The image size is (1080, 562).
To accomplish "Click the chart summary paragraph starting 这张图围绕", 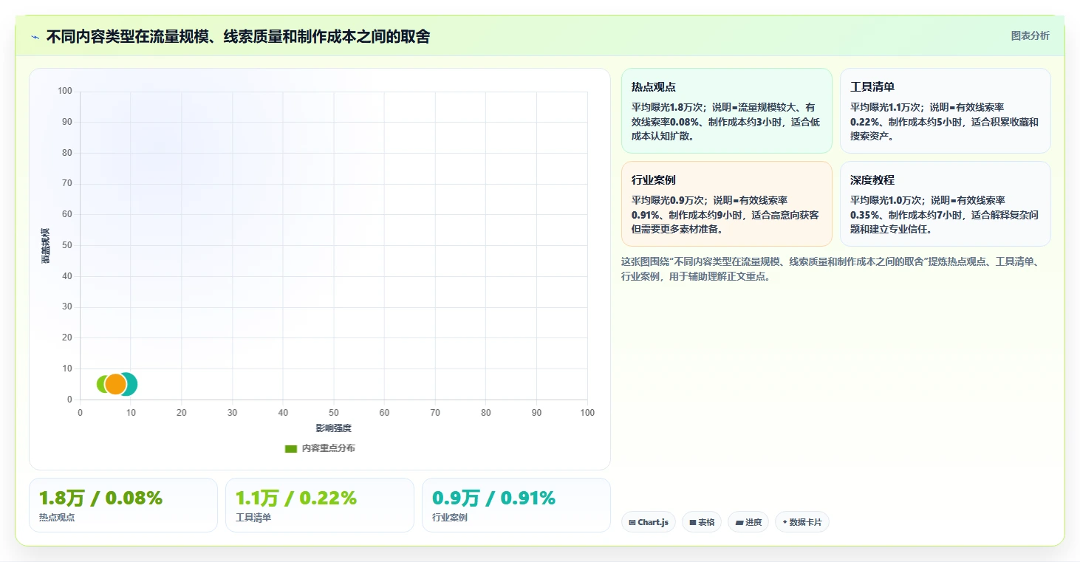I will [831, 270].
